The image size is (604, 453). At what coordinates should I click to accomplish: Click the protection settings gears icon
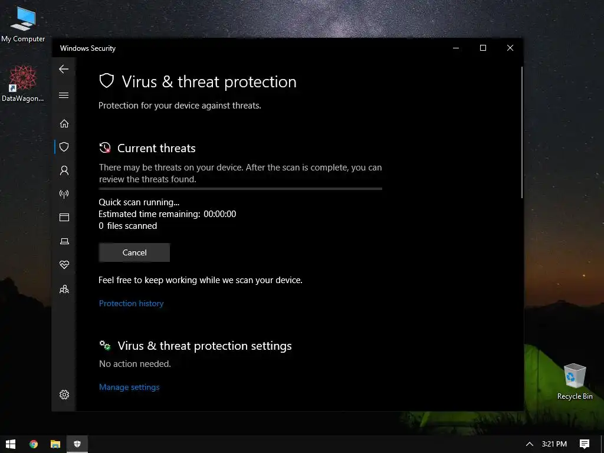[x=105, y=345]
